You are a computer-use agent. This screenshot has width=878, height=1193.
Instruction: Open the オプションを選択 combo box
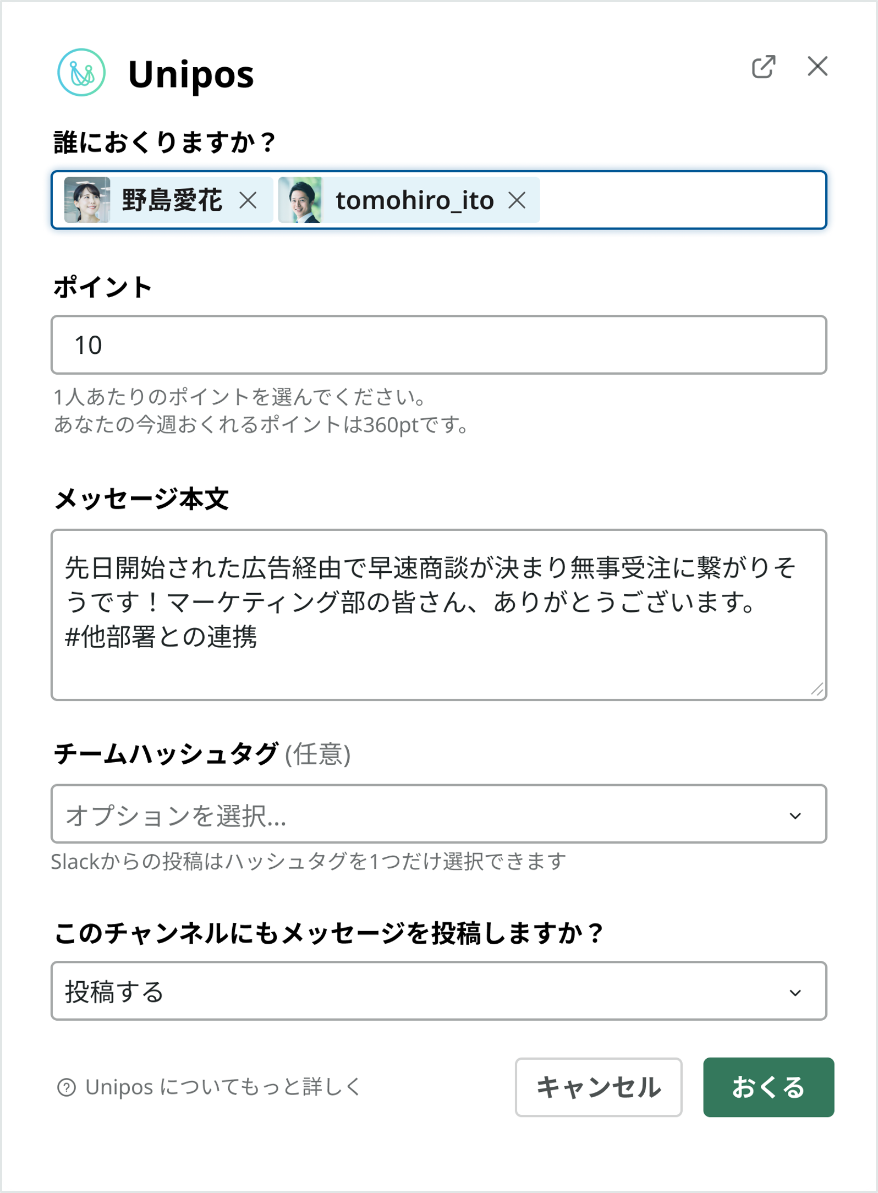(x=220, y=815)
